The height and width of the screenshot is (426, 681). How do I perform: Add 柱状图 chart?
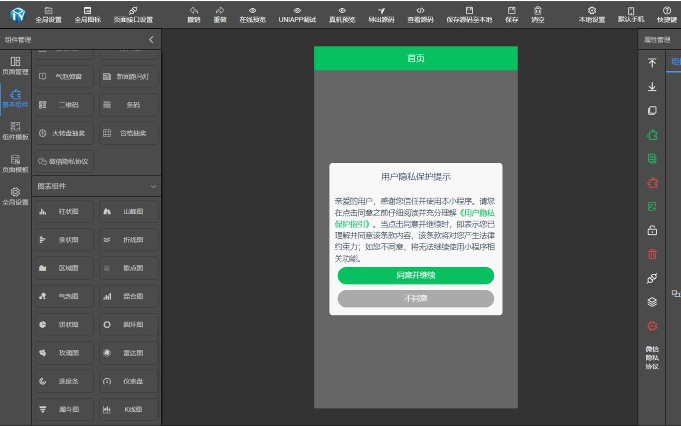[64, 211]
